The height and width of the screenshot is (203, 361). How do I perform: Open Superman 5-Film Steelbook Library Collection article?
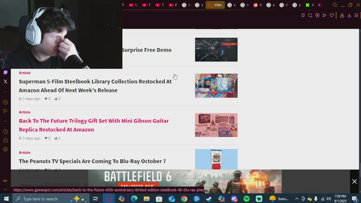click(95, 86)
